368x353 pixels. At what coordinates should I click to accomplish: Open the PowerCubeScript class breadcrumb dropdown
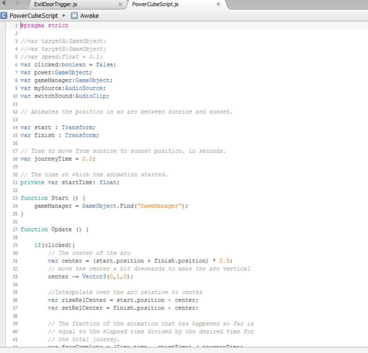(x=34, y=16)
